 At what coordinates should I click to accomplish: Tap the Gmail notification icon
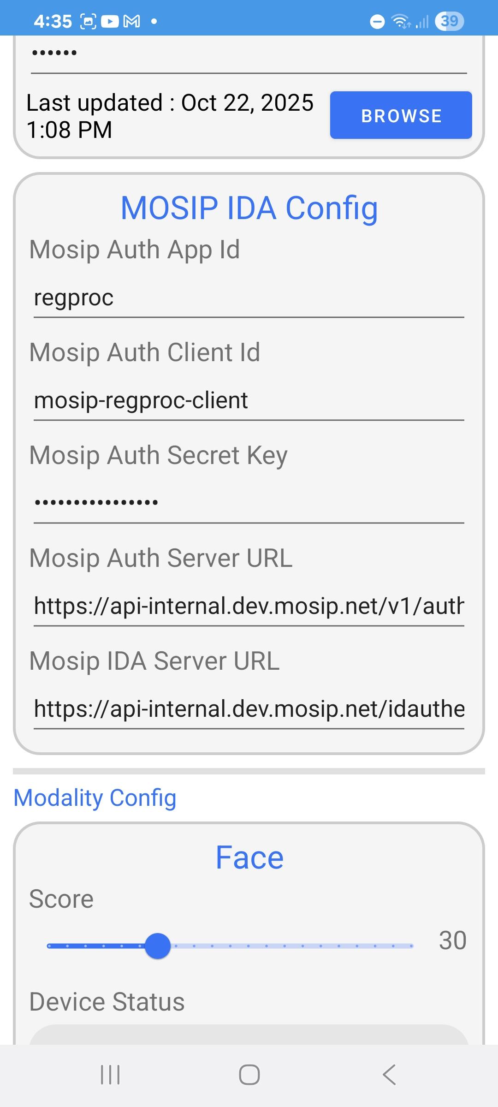(132, 21)
